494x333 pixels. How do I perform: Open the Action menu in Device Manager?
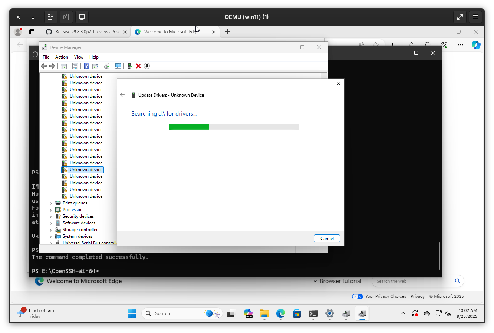pos(62,57)
